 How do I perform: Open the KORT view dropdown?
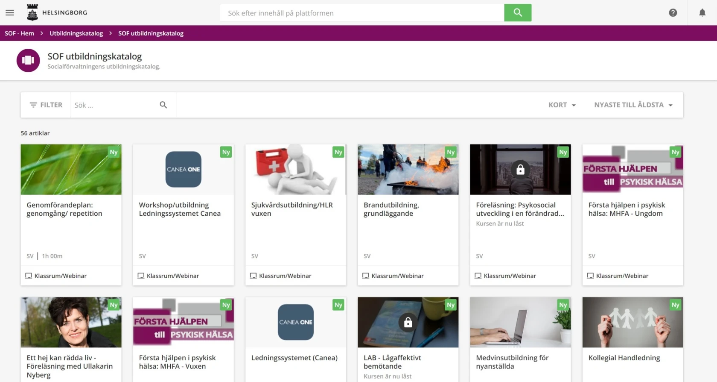point(562,105)
